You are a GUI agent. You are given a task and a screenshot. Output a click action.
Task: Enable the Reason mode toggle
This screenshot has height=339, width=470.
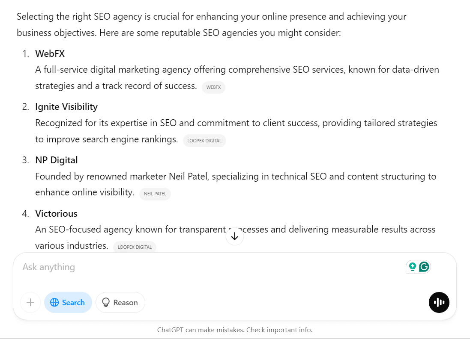[120, 303]
